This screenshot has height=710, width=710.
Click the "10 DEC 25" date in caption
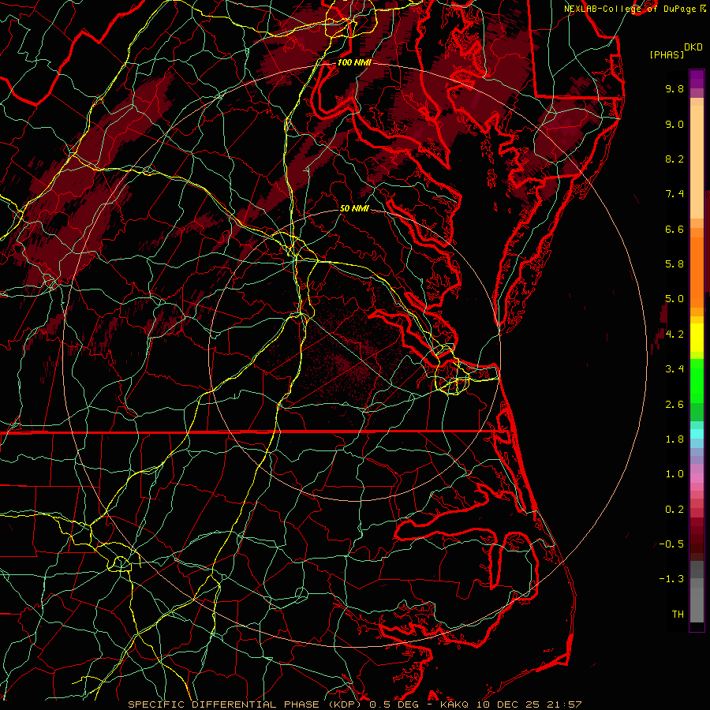506,704
